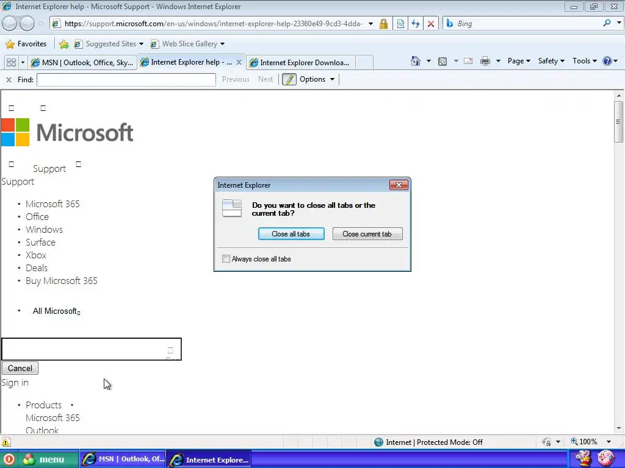The height and width of the screenshot is (468, 625).
Task: Click the Print icon
Action: coord(485,61)
